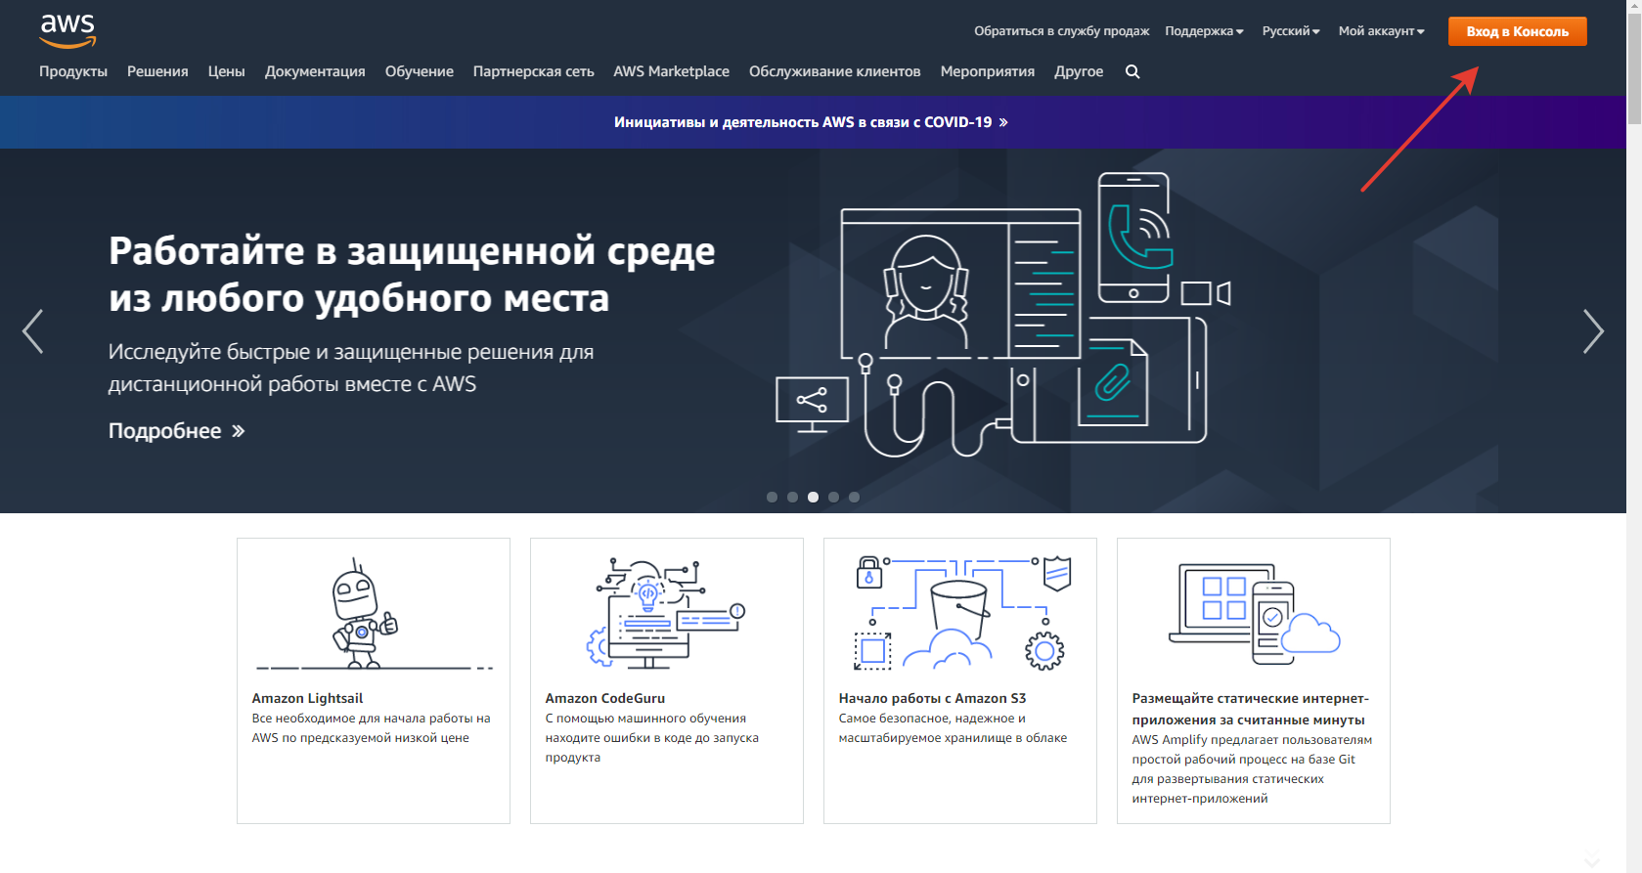Click the hero banner remote work illustration
The image size is (1642, 873).
tap(1003, 315)
